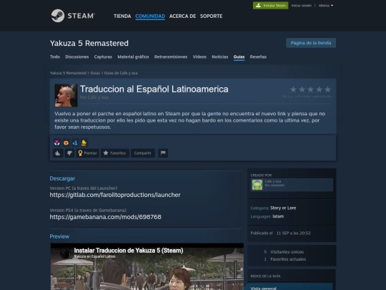Switch to the Retransmisiones tab
Screen dimensions: 386x290
click(171, 57)
